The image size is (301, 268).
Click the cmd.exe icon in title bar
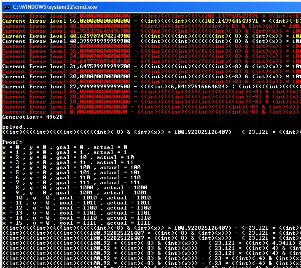pyautogui.click(x=6, y=6)
